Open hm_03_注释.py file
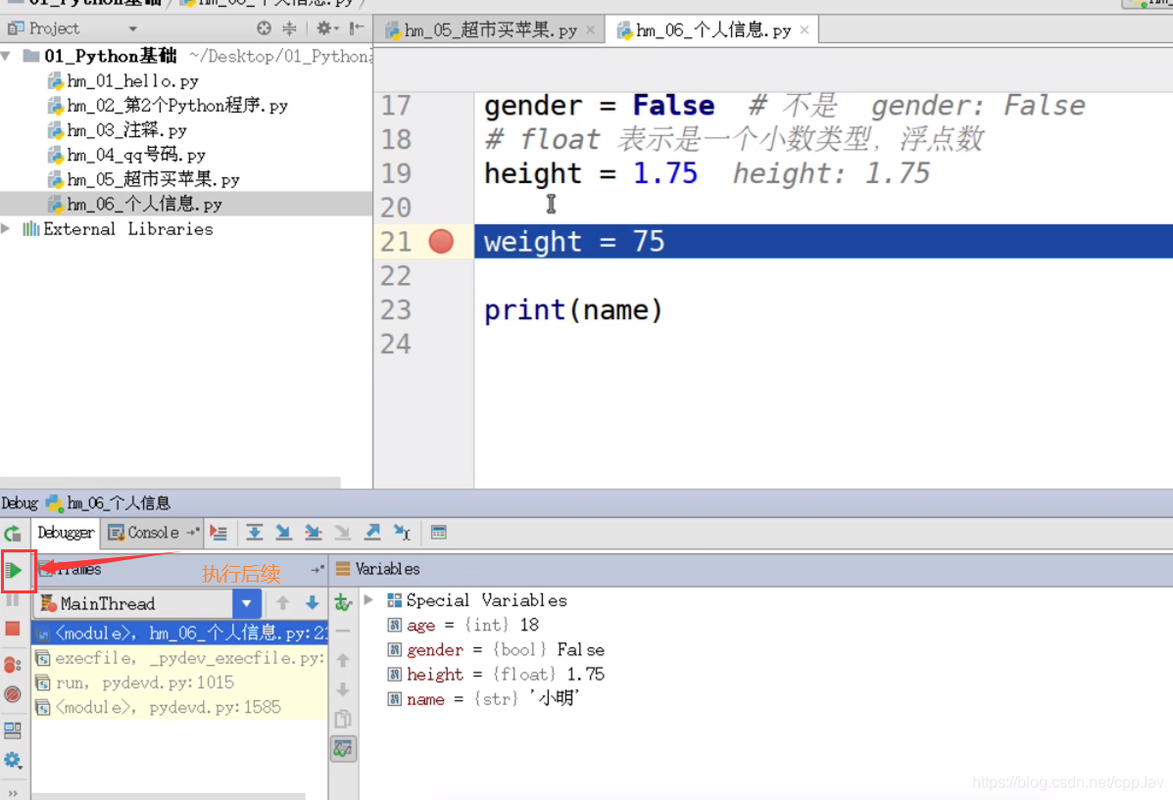 [117, 130]
